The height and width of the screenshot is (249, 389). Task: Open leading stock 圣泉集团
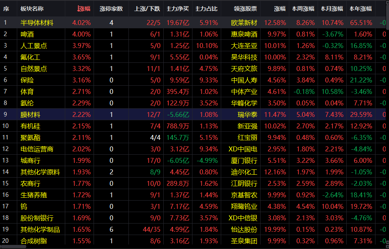click(x=244, y=241)
